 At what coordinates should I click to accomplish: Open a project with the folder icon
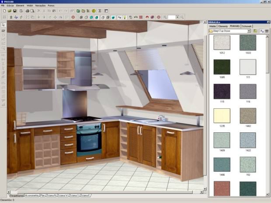click(10, 11)
